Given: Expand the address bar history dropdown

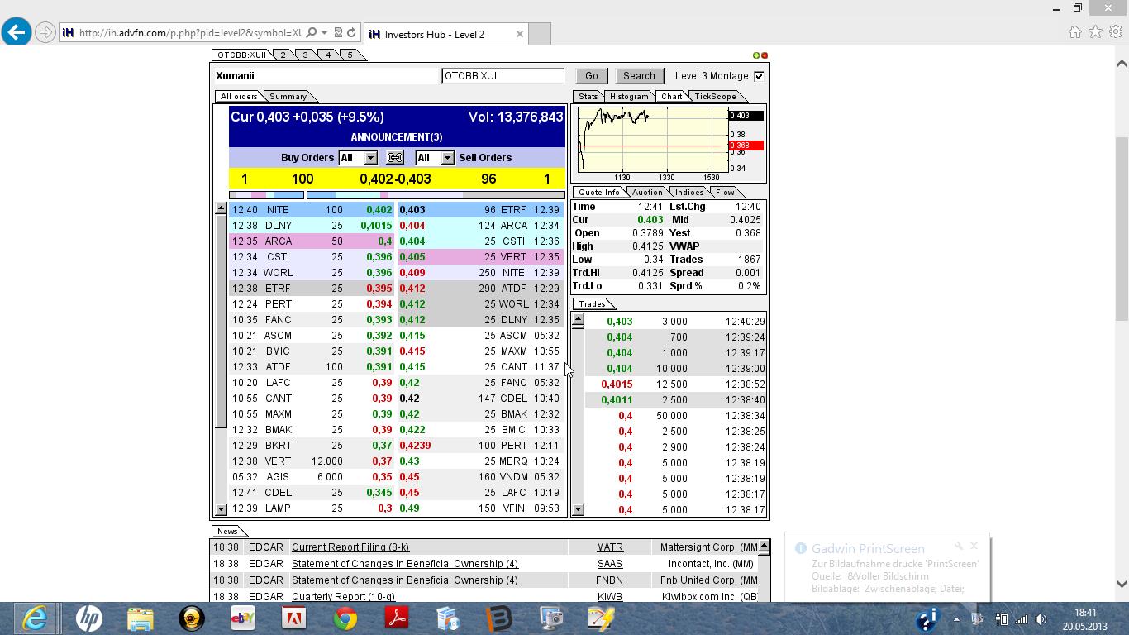Looking at the screenshot, I should click(x=324, y=33).
